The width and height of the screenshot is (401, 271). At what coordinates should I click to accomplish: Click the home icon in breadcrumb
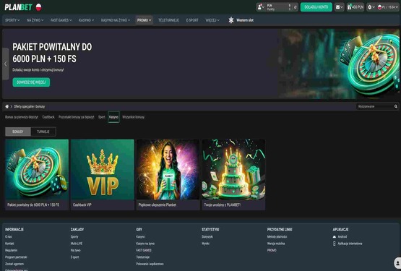tap(7, 106)
